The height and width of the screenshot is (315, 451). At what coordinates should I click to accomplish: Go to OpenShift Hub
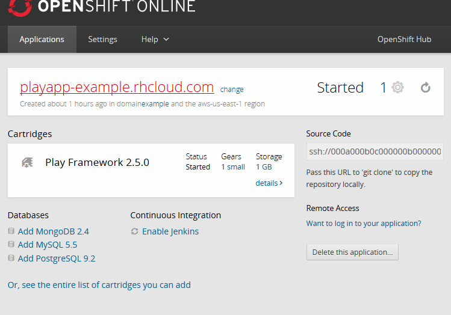[404, 39]
